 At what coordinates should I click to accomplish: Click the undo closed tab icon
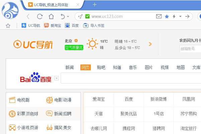coord(63,16)
